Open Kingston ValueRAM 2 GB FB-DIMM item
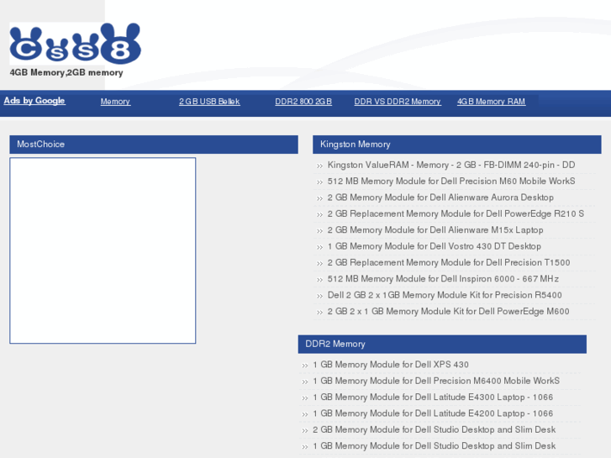The image size is (611, 458). pos(451,165)
